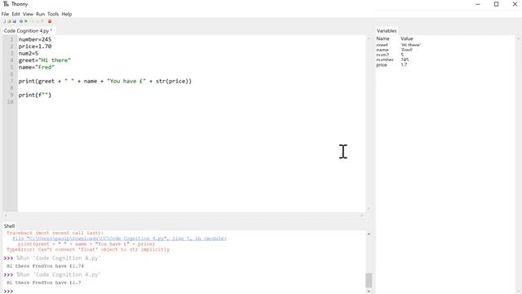The width and height of the screenshot is (522, 294).
Task: Select the name variable row
Action: (x=445, y=50)
